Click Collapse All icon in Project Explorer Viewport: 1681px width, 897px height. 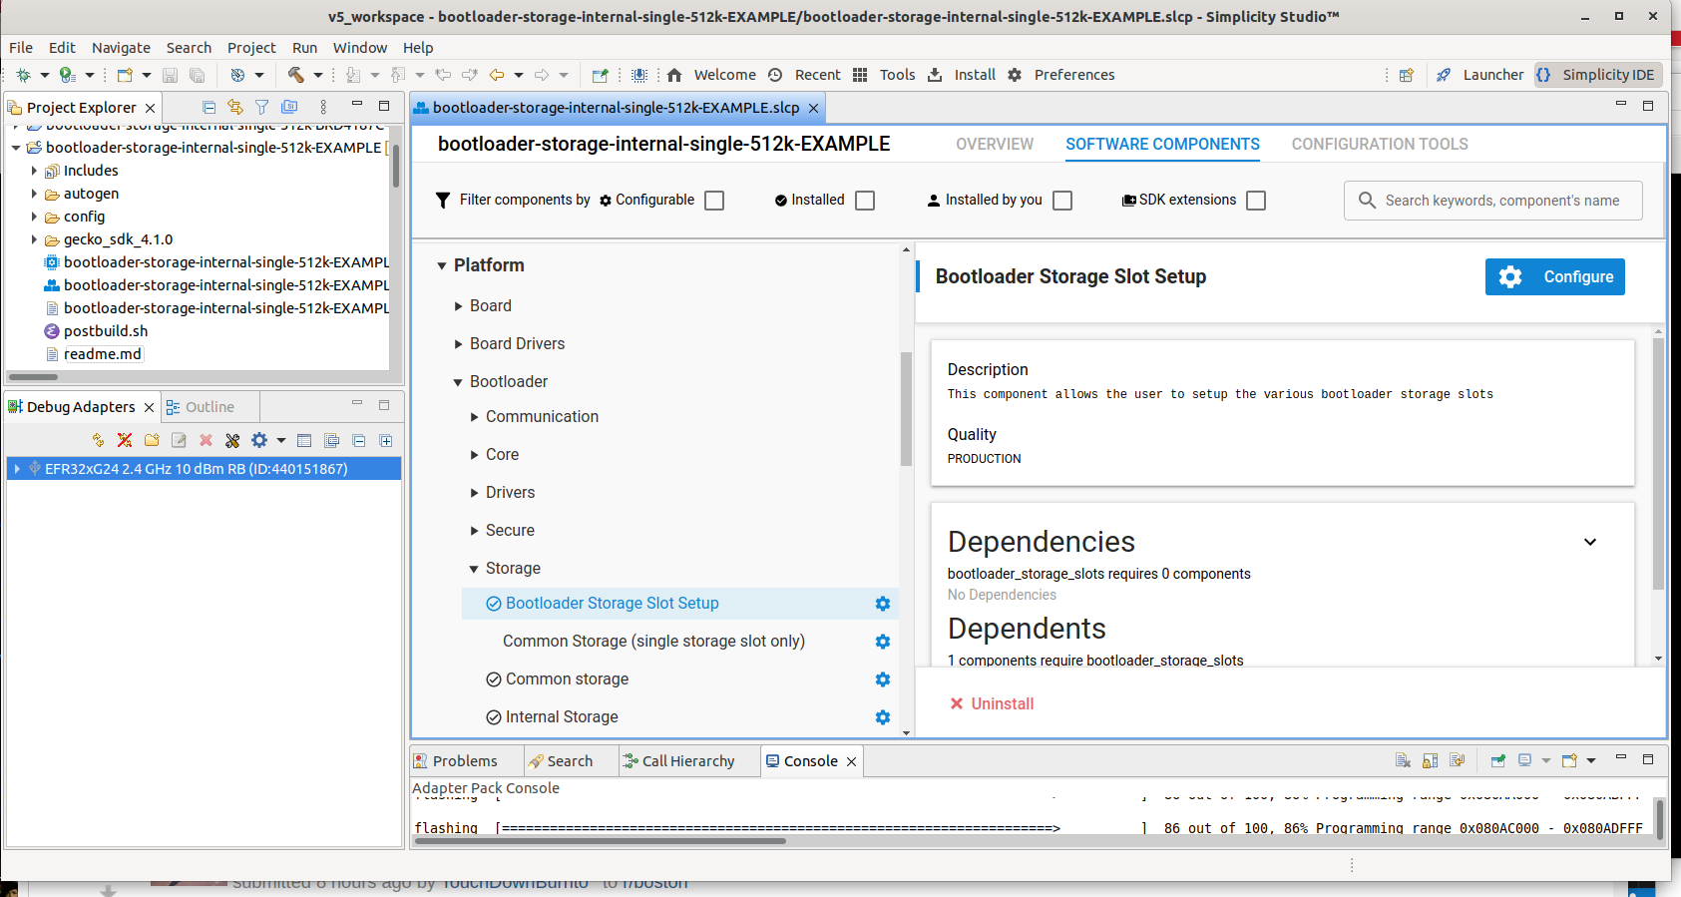pos(209,107)
